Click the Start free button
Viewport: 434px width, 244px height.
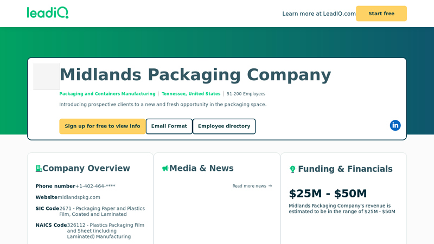(381, 14)
